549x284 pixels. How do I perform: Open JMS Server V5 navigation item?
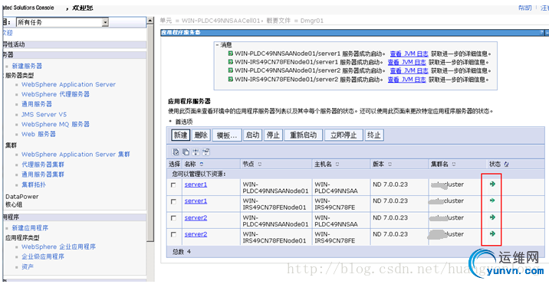(44, 114)
